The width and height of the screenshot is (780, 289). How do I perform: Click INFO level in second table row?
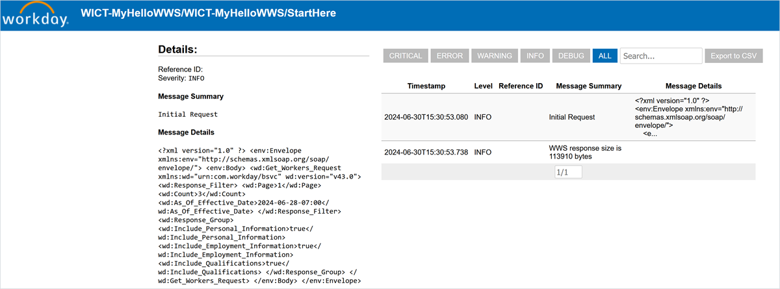tap(483, 152)
